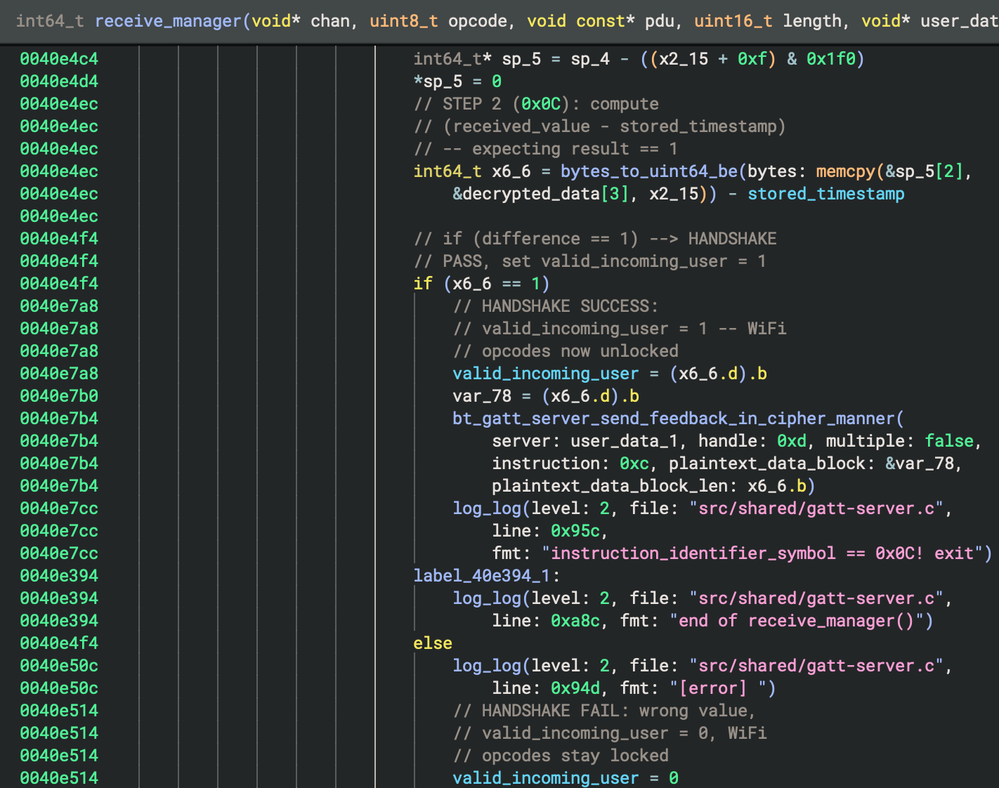The height and width of the screenshot is (788, 999).
Task: Click the *sp_5 = 0 statement
Action: click(x=457, y=81)
